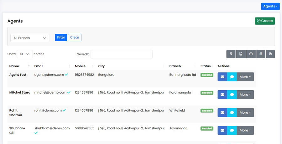Screen dimensions: 282x144
Task: Copy the agents table to clipboard
Action: point(261,54)
